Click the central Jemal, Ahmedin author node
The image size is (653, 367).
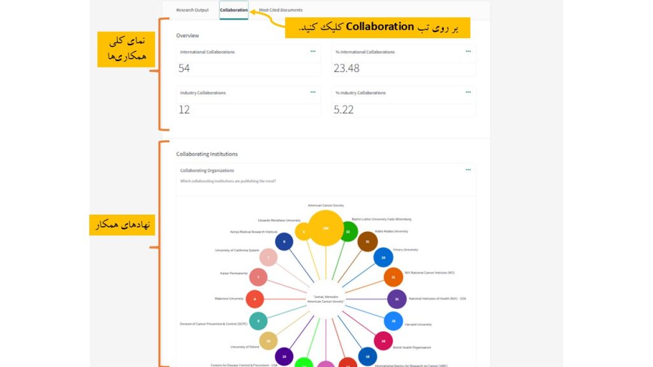click(x=326, y=299)
